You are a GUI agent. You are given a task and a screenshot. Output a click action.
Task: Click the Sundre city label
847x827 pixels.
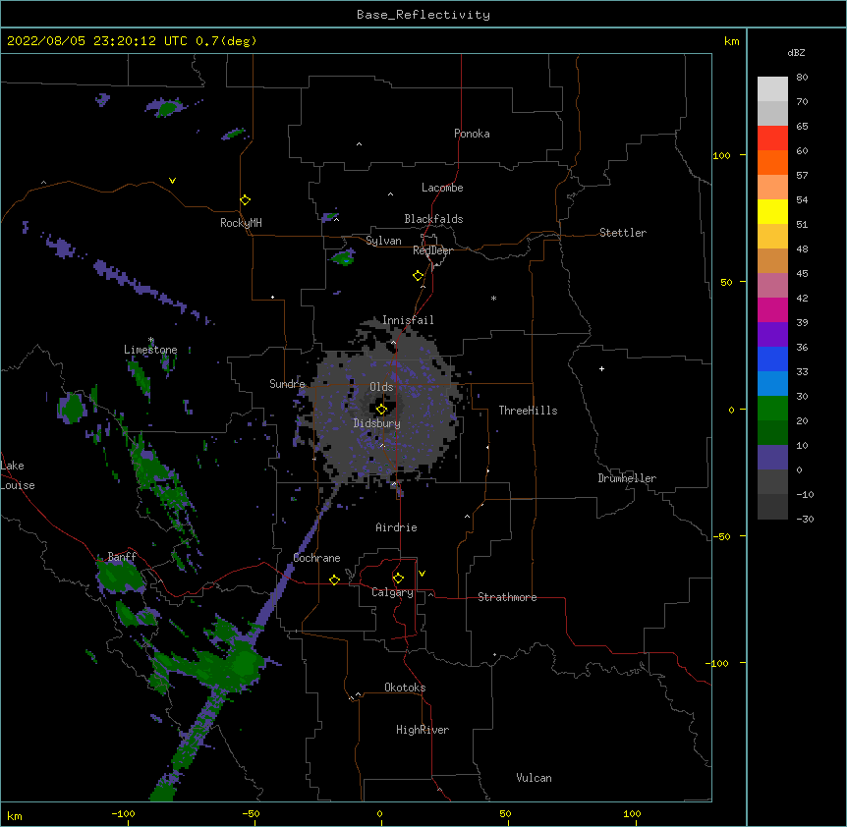tap(287, 384)
